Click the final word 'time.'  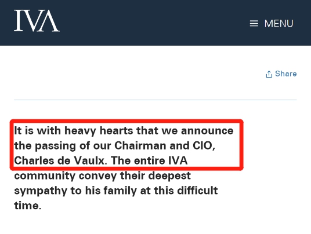28,206
